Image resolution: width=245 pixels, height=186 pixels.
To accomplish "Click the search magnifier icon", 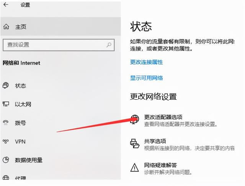I will click(x=109, y=45).
